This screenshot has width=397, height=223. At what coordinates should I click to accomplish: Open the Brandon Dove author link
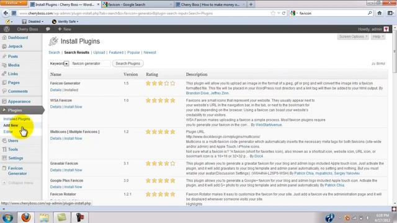pyautogui.click(x=197, y=94)
